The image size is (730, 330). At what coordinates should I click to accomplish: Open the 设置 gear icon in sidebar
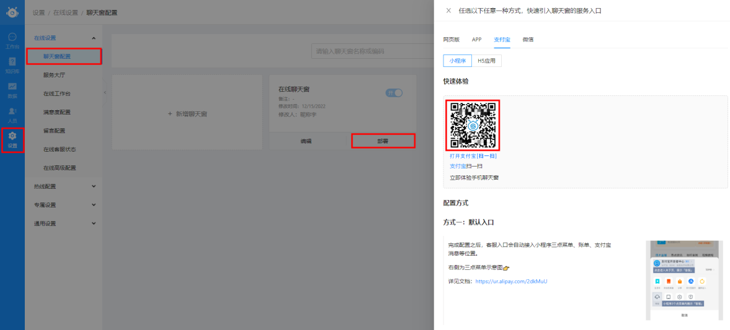[12, 139]
